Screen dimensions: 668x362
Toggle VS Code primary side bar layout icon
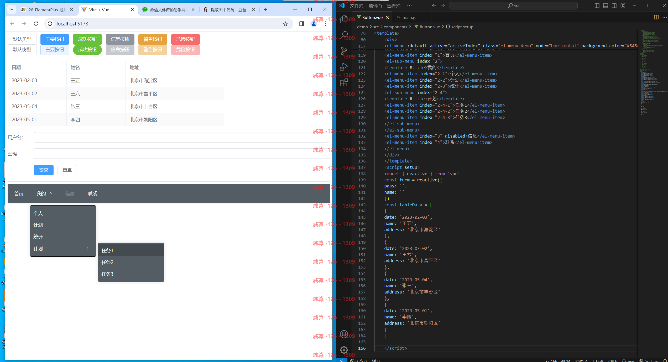coord(597,6)
